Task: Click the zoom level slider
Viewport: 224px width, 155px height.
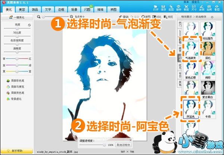Action: (56, 17)
